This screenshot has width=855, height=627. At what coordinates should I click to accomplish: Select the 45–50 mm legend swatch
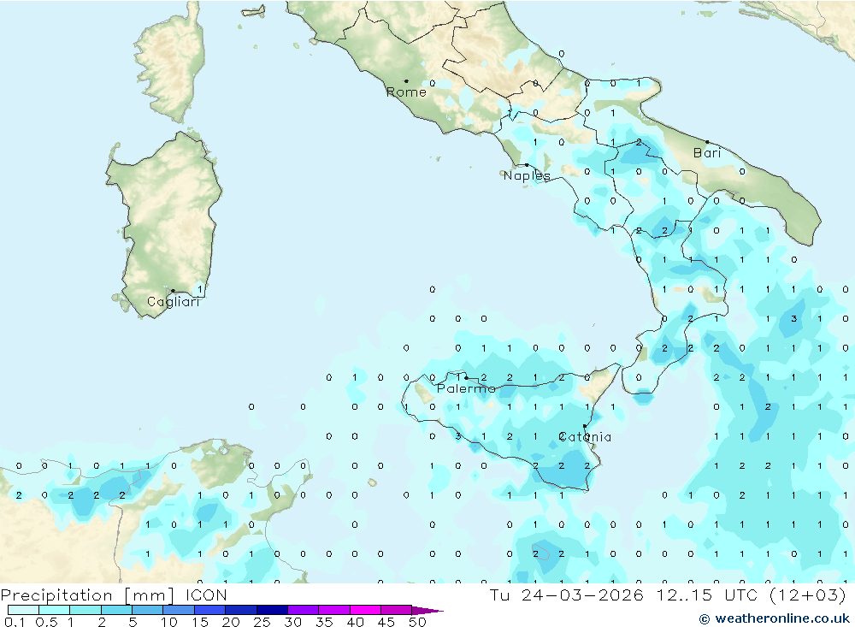[x=397, y=610]
